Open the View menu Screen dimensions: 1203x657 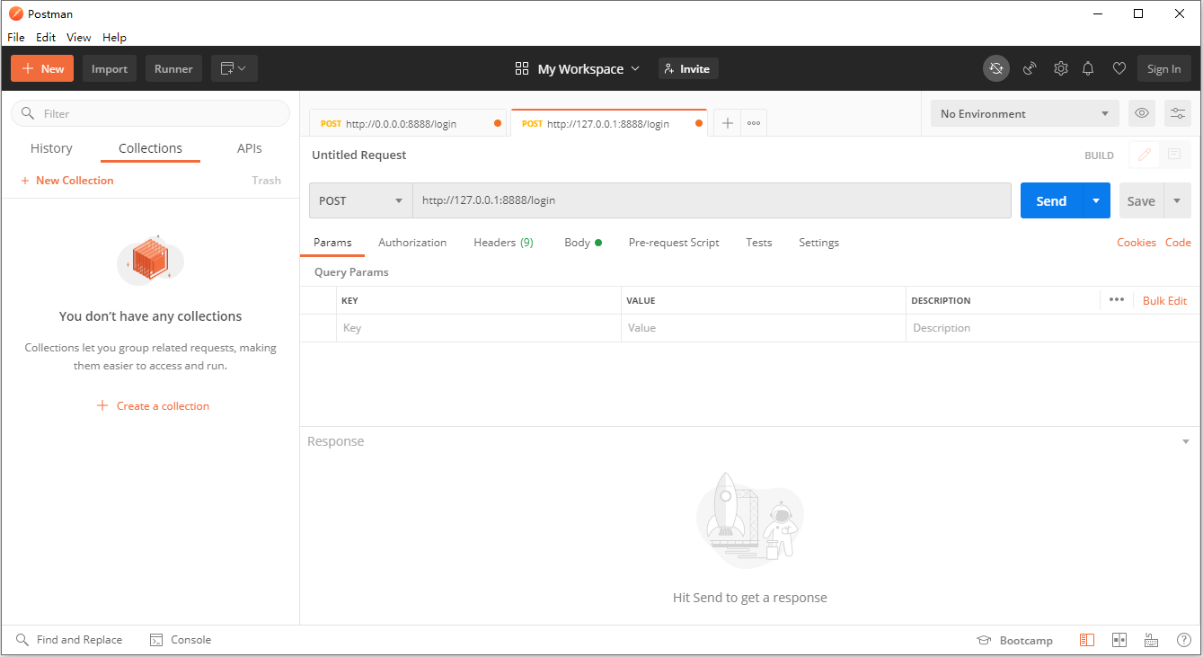coord(79,38)
